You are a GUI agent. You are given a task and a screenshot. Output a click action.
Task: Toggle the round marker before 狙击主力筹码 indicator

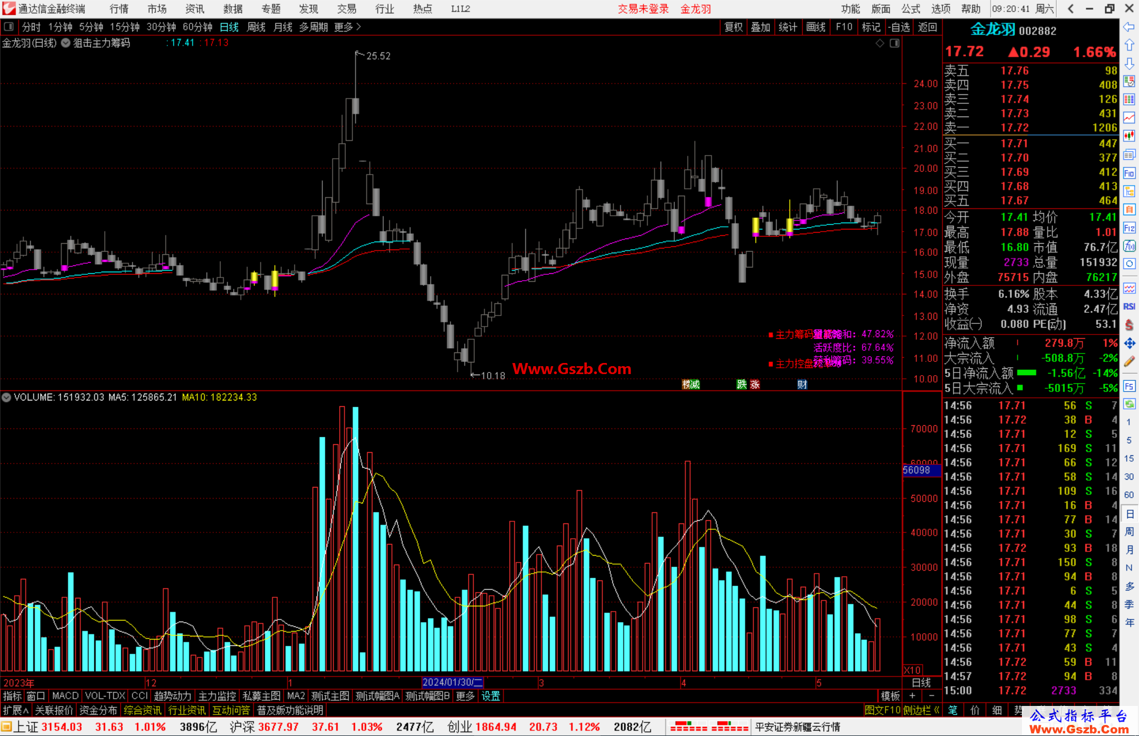(x=65, y=43)
